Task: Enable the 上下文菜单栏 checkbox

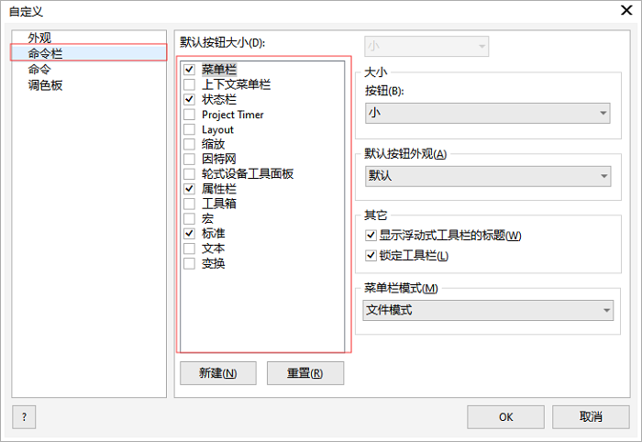Action: (189, 84)
